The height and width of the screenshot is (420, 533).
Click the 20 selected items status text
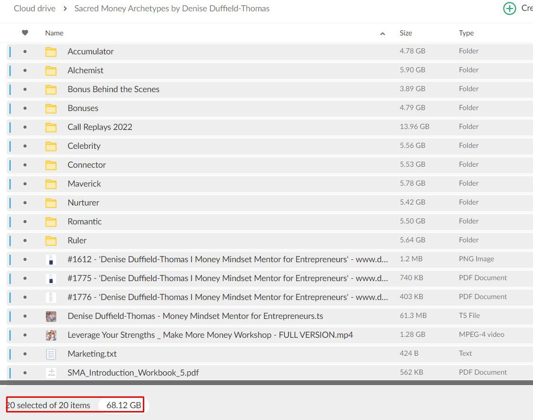[48, 405]
